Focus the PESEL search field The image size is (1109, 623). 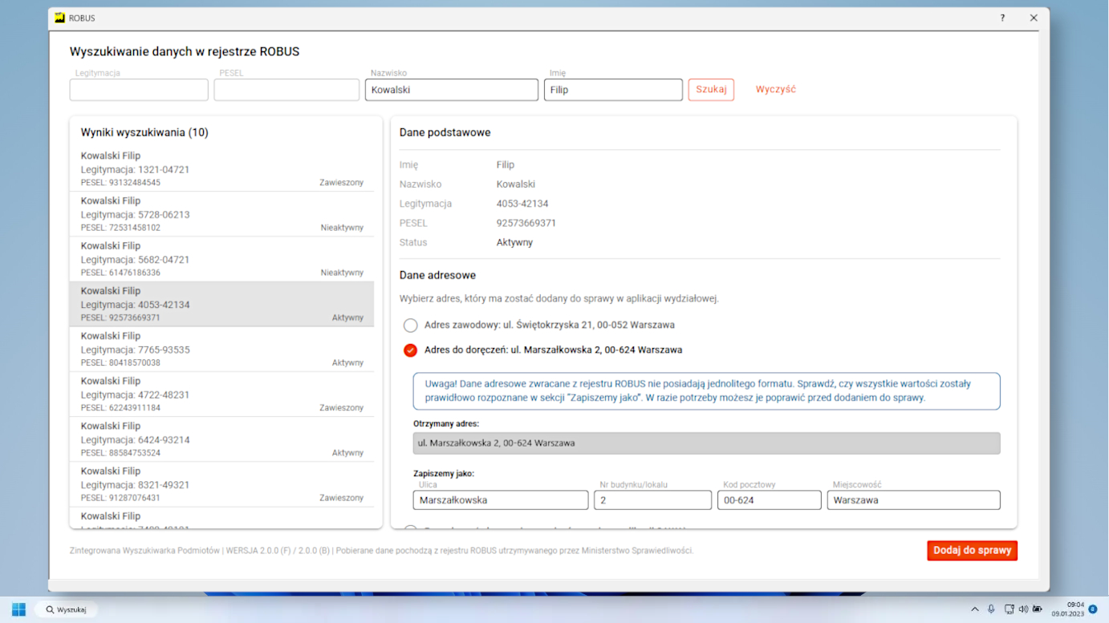click(x=286, y=90)
